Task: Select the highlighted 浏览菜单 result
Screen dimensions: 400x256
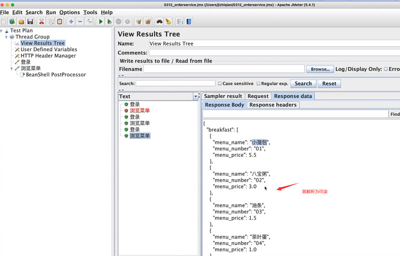Action: [139, 136]
